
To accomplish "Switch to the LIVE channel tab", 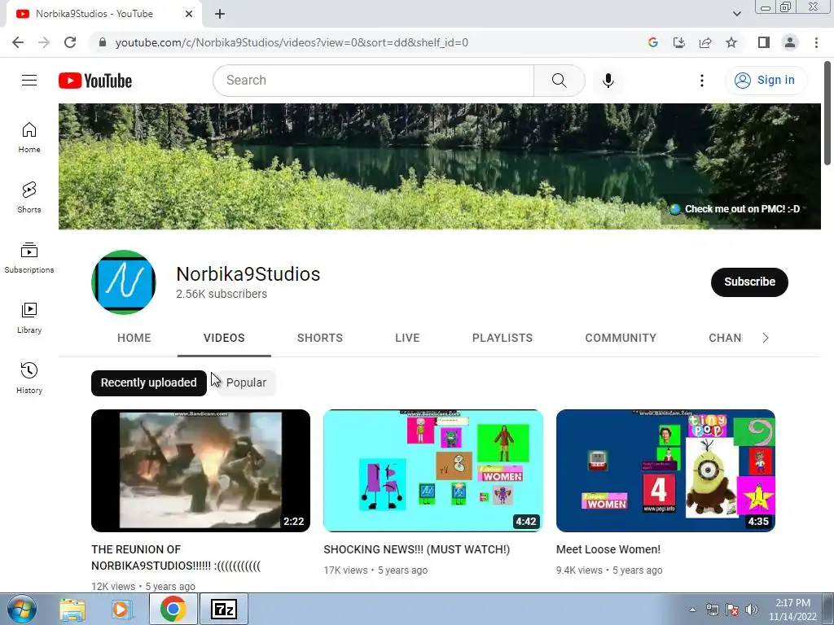I will coord(407,338).
